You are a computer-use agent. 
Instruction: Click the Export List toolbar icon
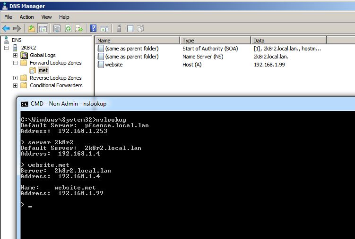point(78,29)
